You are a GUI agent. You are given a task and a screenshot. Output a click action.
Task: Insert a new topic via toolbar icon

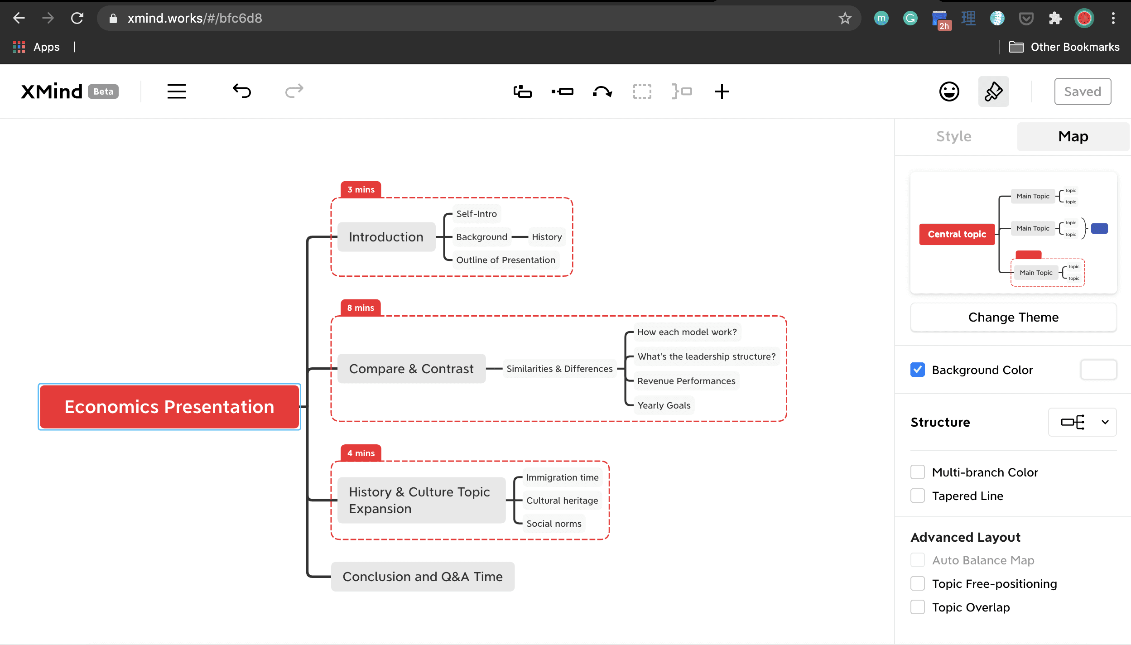[x=522, y=91]
